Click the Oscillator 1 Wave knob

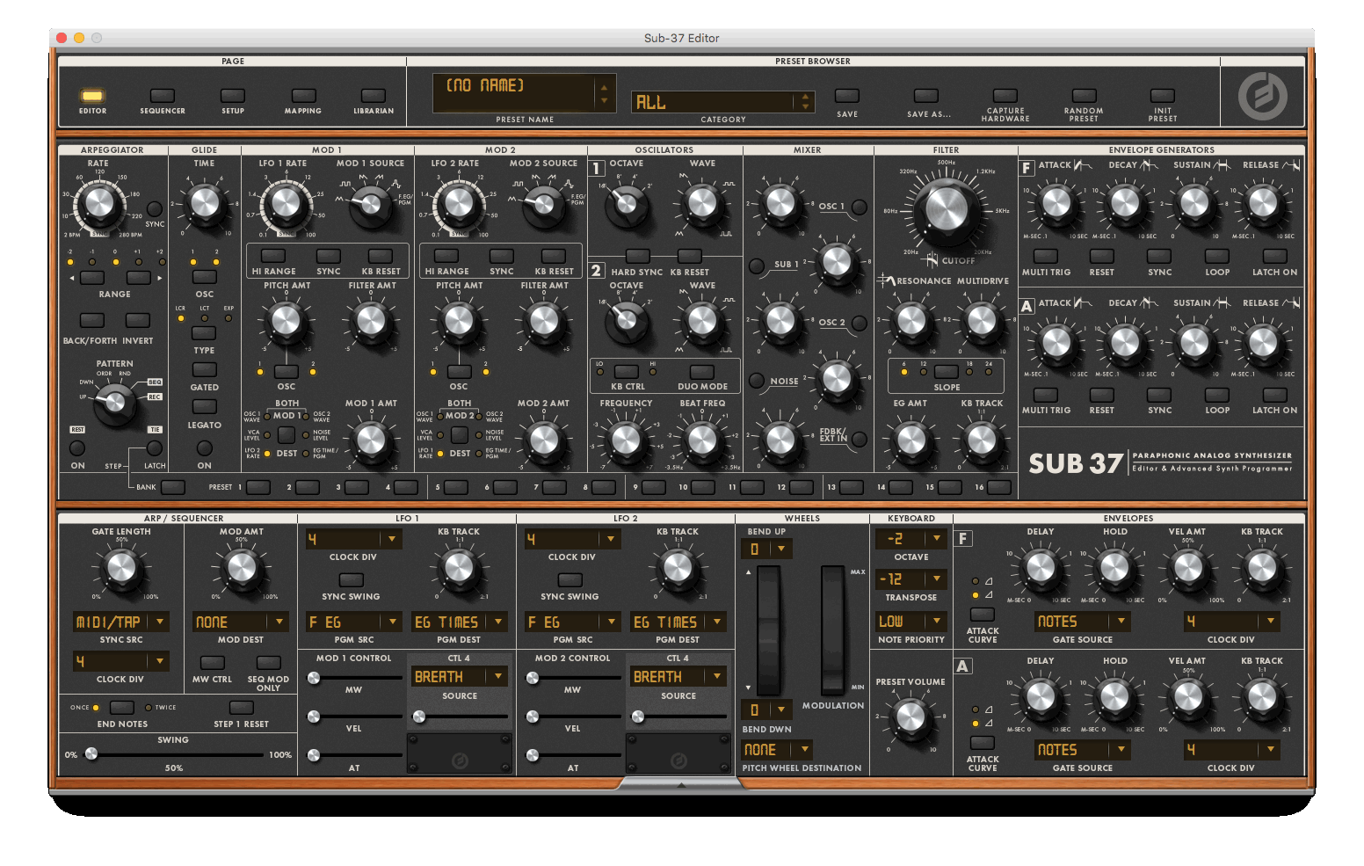[x=701, y=203]
